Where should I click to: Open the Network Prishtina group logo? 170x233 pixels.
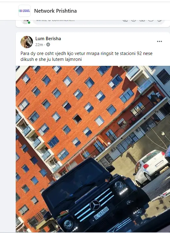pyautogui.click(x=24, y=11)
